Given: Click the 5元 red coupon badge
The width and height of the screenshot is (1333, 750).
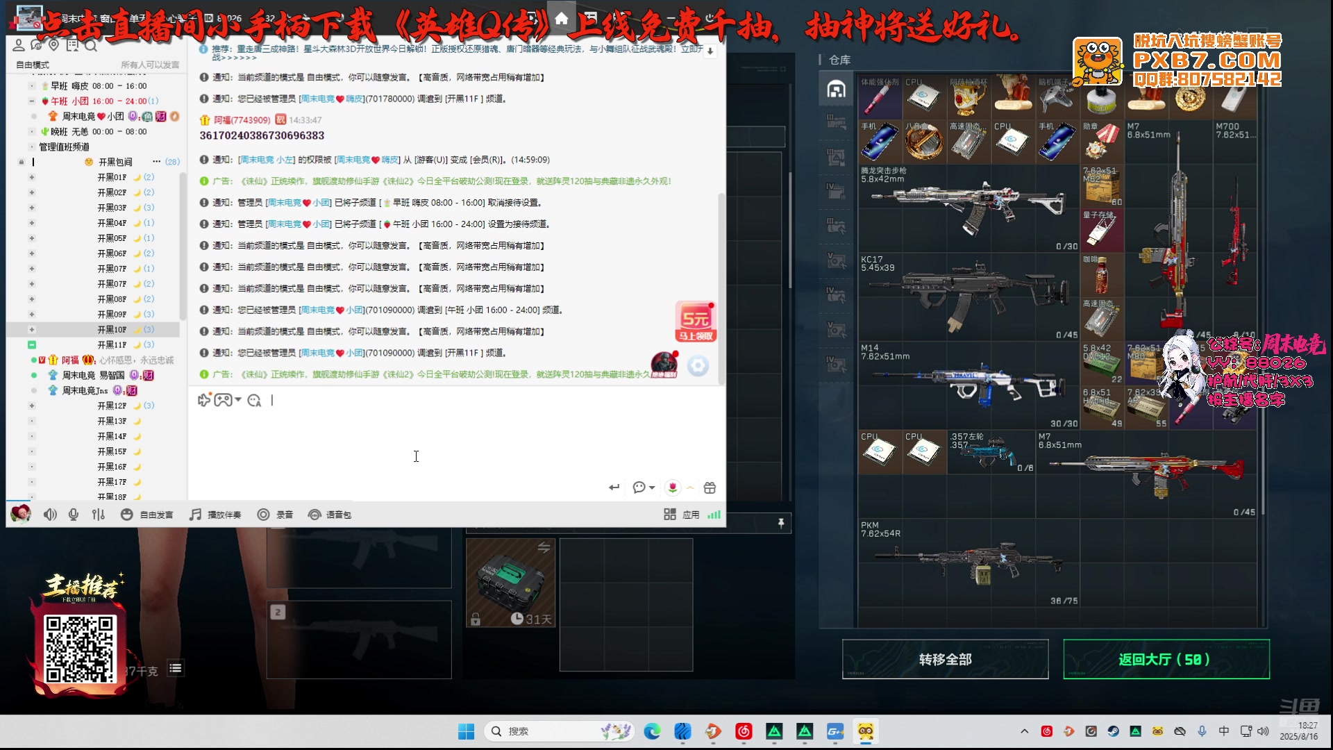Looking at the screenshot, I should (696, 322).
